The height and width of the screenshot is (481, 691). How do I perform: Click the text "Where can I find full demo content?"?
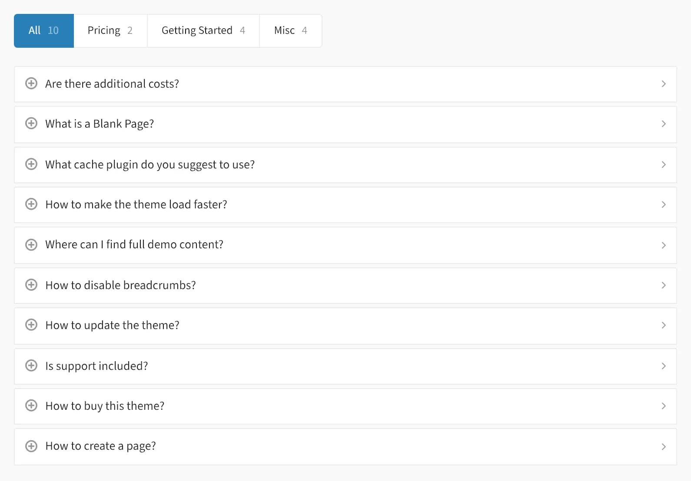click(134, 244)
